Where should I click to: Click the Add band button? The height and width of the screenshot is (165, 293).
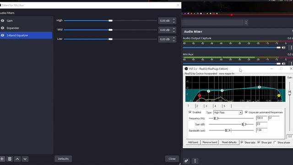tap(193, 143)
